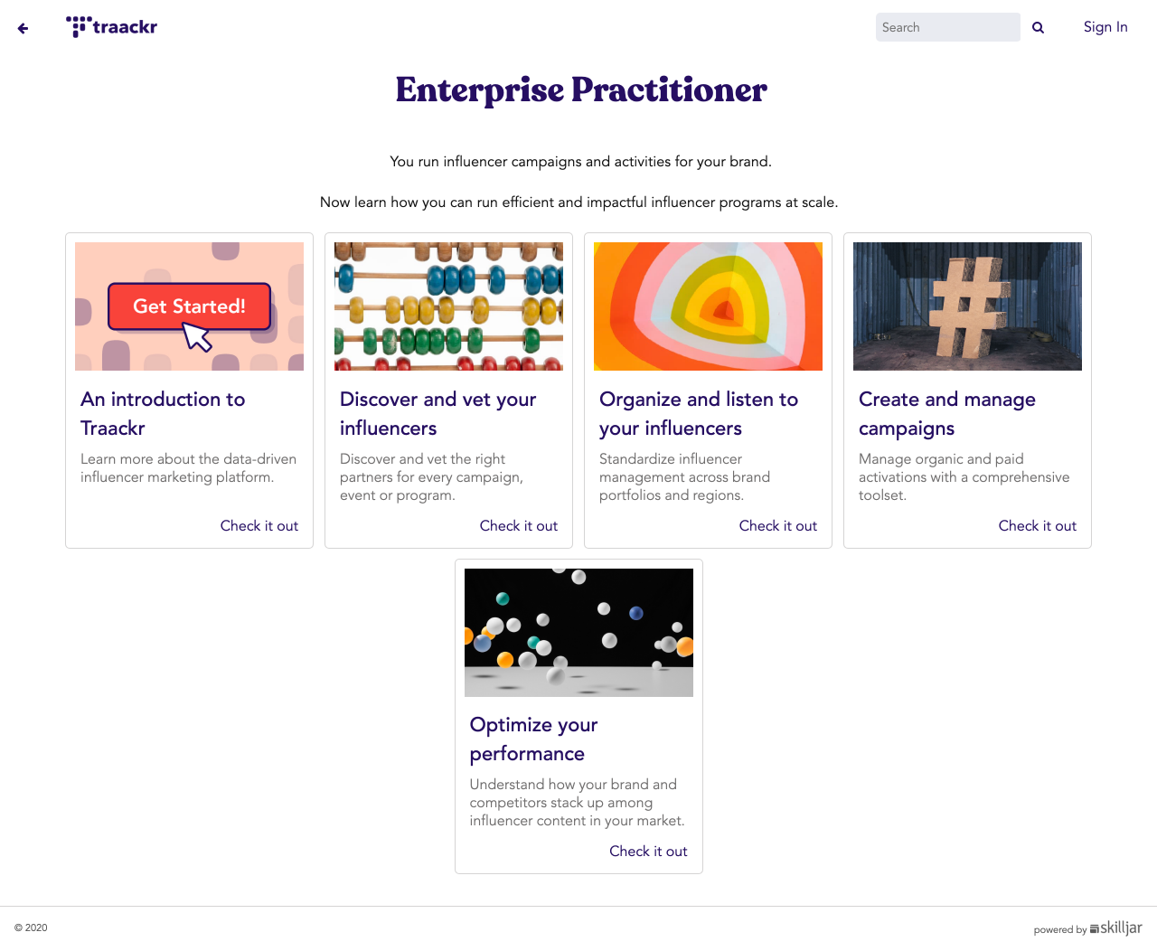Screen dimensions: 1157x951
Task: Select the colorful concentric shapes image
Action: [708, 306]
